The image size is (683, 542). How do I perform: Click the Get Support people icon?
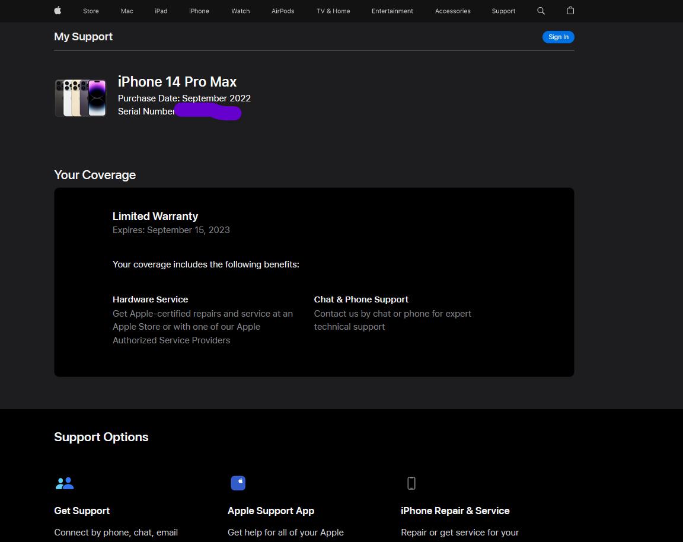point(65,483)
